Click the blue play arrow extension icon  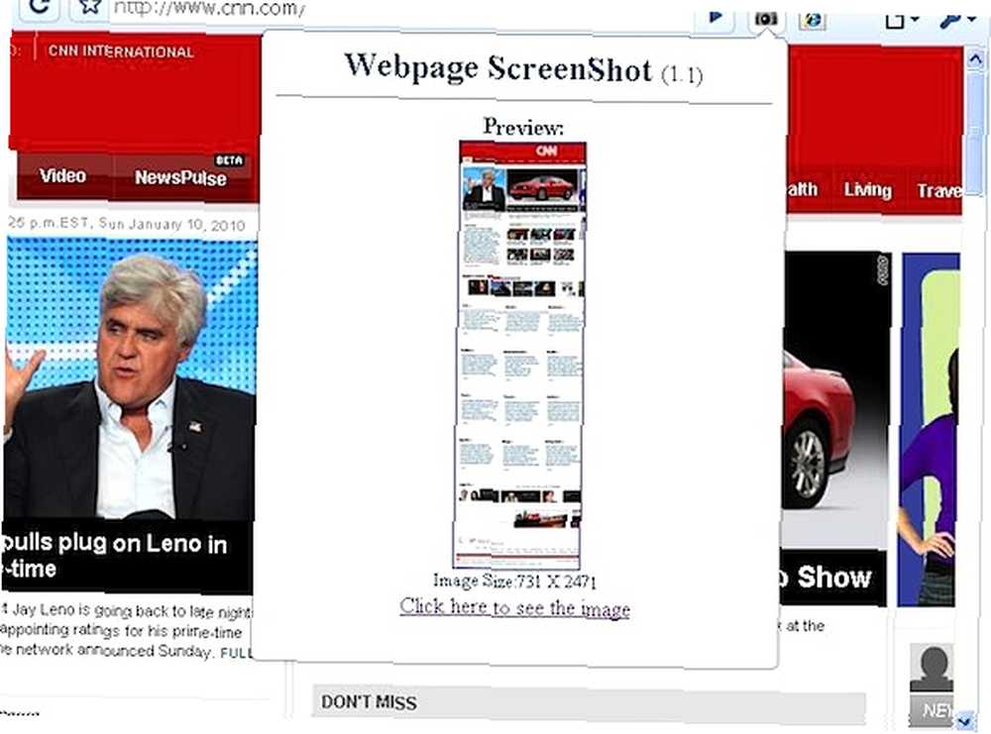click(716, 17)
